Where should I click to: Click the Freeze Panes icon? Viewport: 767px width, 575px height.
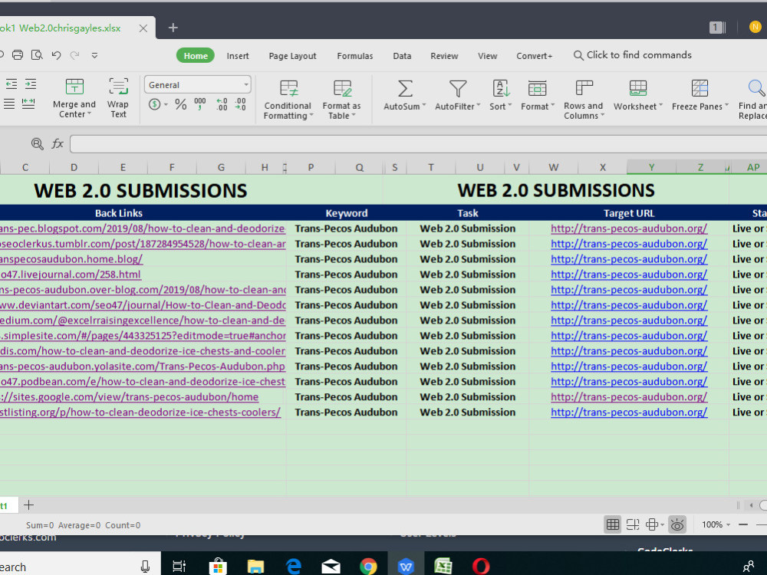click(x=700, y=88)
